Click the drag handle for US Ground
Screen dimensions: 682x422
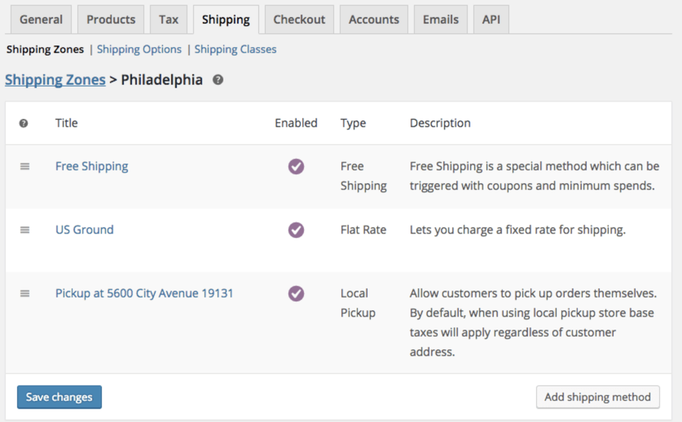coord(25,230)
